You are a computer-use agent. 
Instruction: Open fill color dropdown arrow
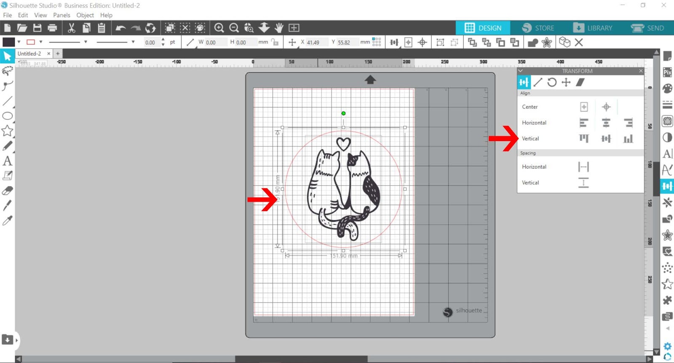pos(19,42)
